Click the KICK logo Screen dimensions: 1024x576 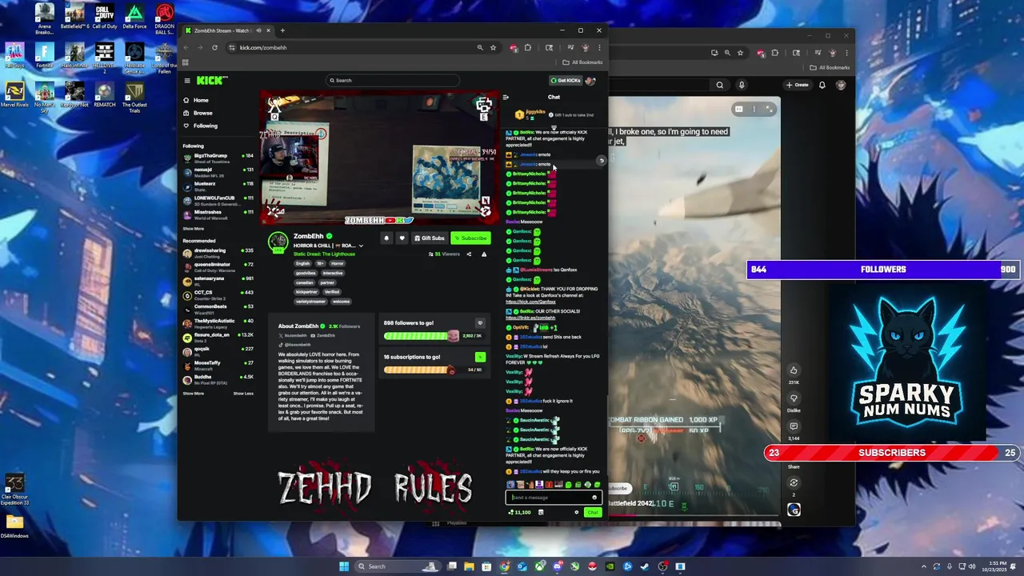click(212, 80)
